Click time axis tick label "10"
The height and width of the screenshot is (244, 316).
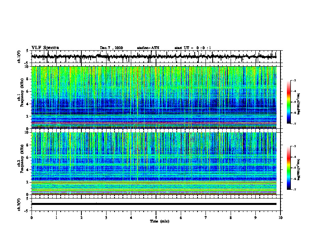(x=280, y=218)
